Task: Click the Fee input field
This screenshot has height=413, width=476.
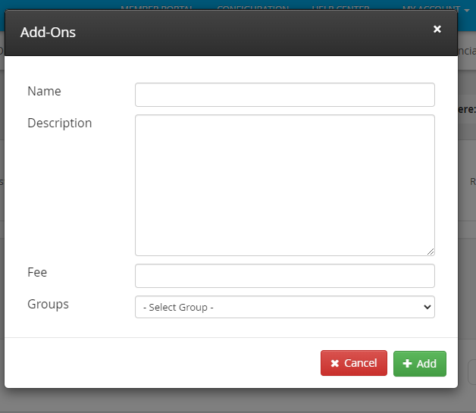Action: tap(285, 276)
